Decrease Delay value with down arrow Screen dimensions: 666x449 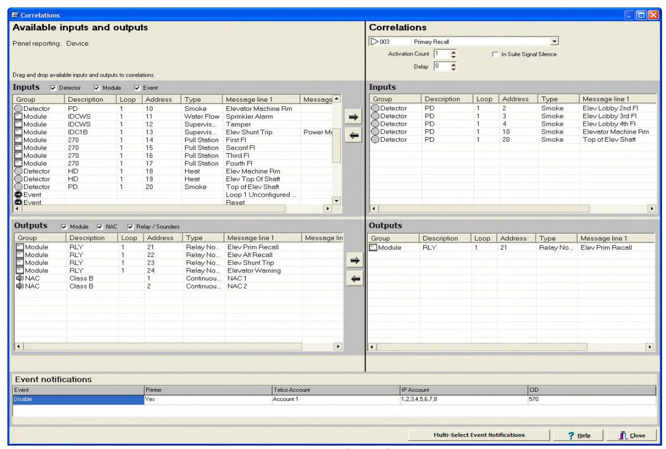[x=453, y=69]
